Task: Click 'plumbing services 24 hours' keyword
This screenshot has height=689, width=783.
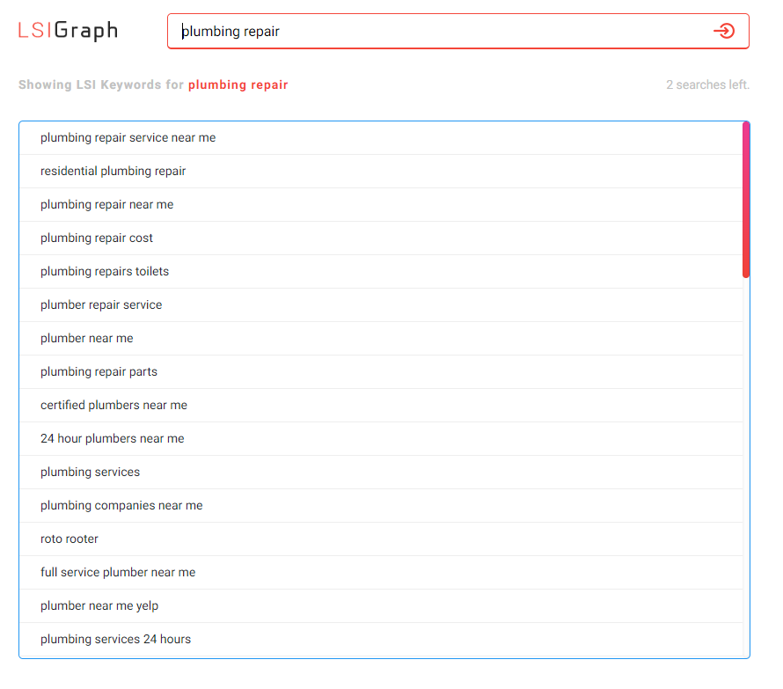Action: pos(115,639)
